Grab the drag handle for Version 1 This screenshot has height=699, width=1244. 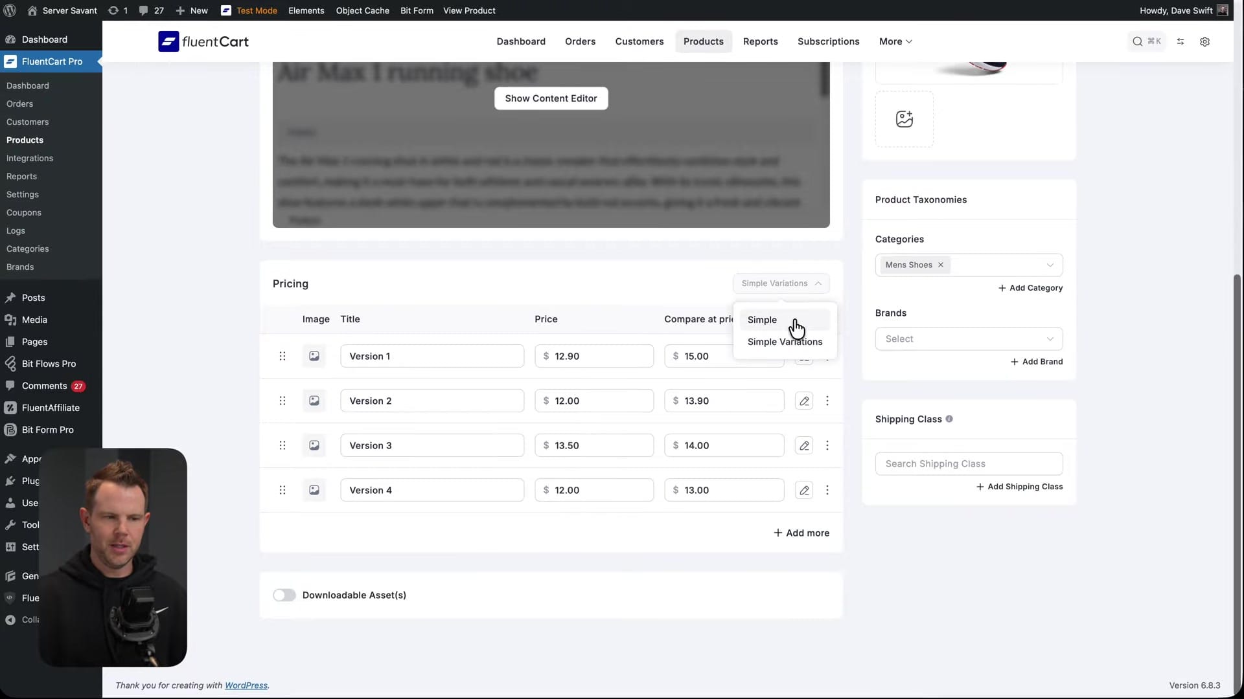282,356
